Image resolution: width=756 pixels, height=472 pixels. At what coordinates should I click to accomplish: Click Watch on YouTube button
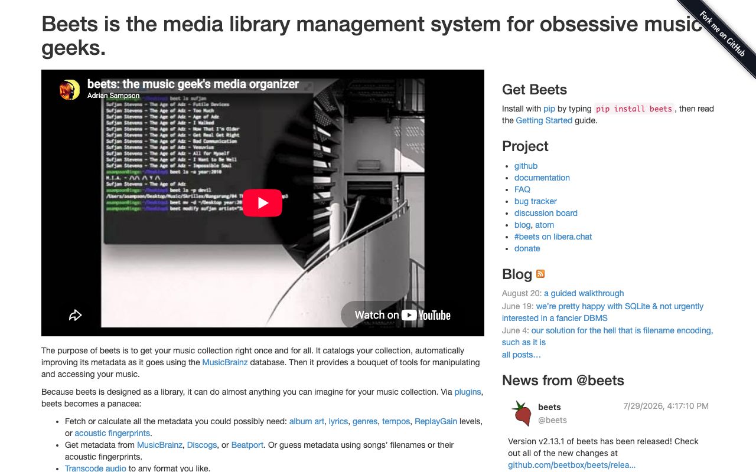tap(402, 315)
